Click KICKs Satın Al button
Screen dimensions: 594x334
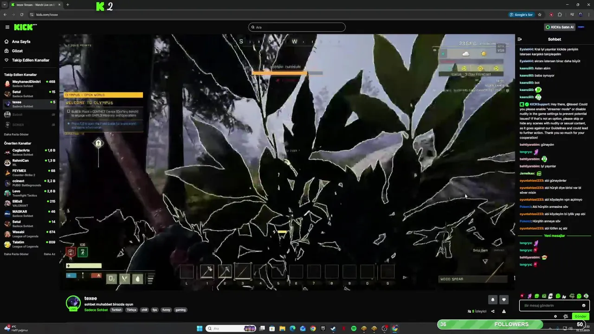(559, 27)
